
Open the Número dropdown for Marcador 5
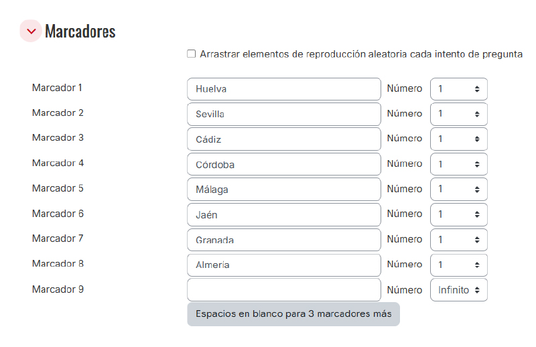[458, 190]
